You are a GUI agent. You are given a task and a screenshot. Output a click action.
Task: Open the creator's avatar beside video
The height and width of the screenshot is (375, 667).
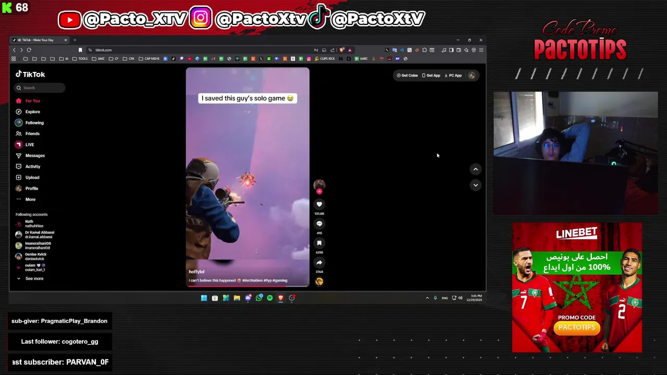coord(319,184)
